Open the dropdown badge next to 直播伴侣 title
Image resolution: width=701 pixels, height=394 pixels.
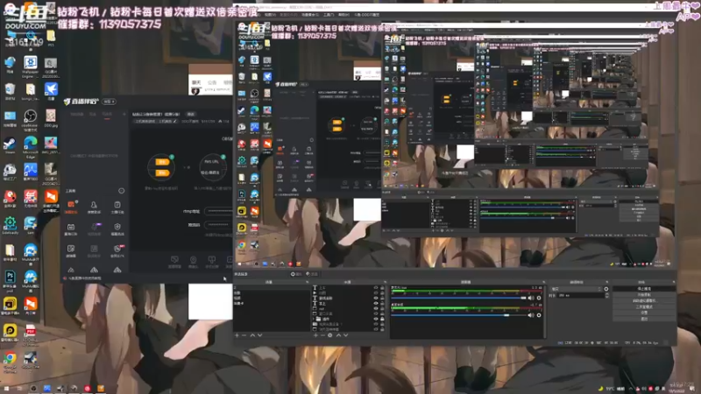109,102
